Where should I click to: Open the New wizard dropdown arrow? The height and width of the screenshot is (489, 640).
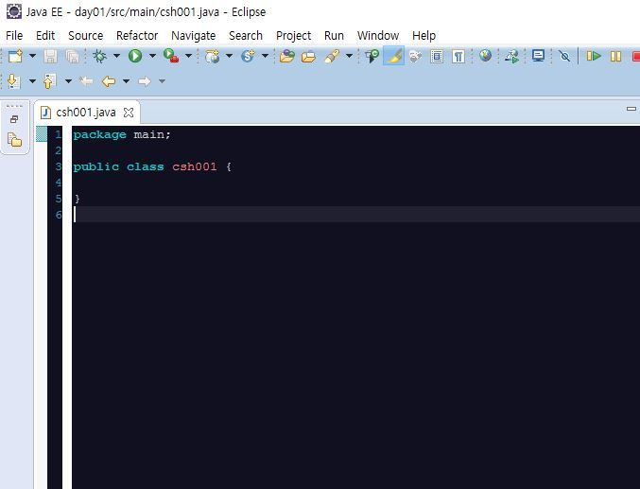[32, 56]
